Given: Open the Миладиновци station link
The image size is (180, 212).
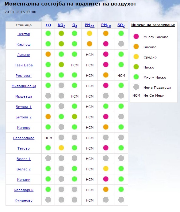Looking at the screenshot, I should coord(24,86).
